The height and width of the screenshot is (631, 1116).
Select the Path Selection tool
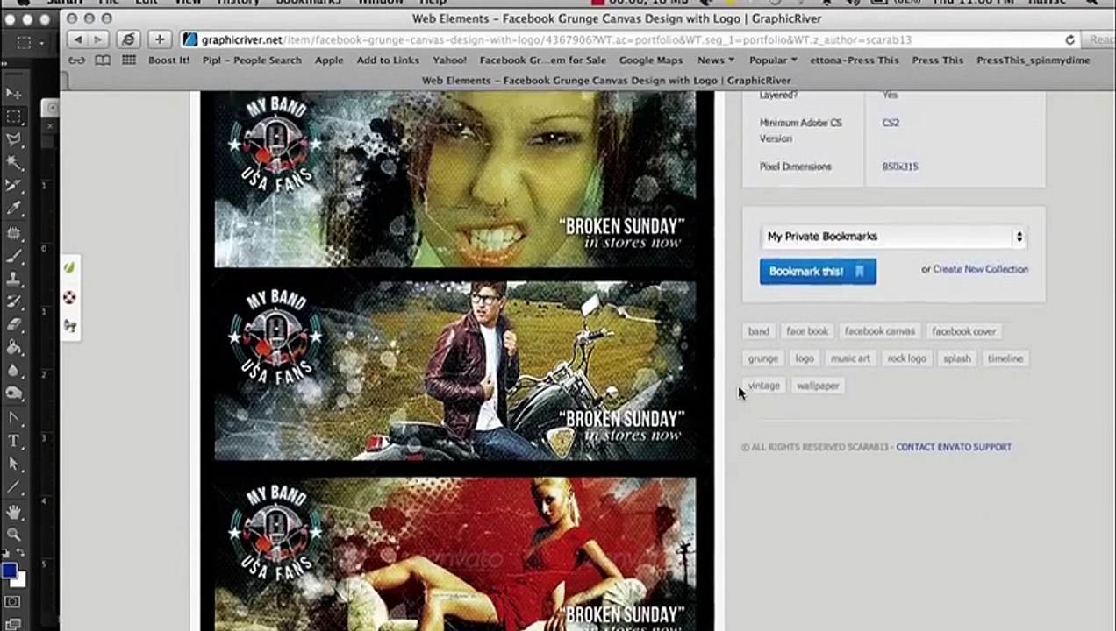(x=13, y=464)
